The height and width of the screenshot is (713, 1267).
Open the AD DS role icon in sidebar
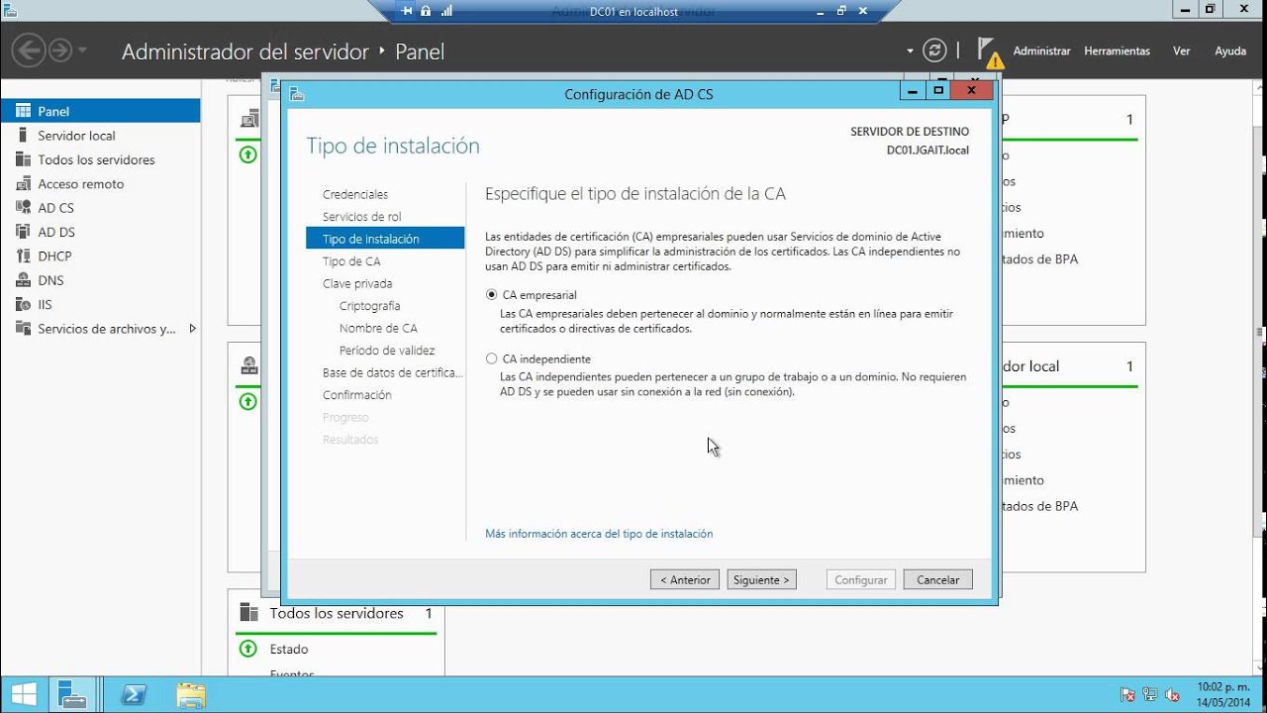(23, 232)
